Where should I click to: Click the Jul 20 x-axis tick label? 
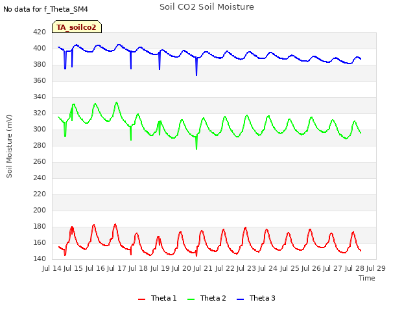click(182, 268)
